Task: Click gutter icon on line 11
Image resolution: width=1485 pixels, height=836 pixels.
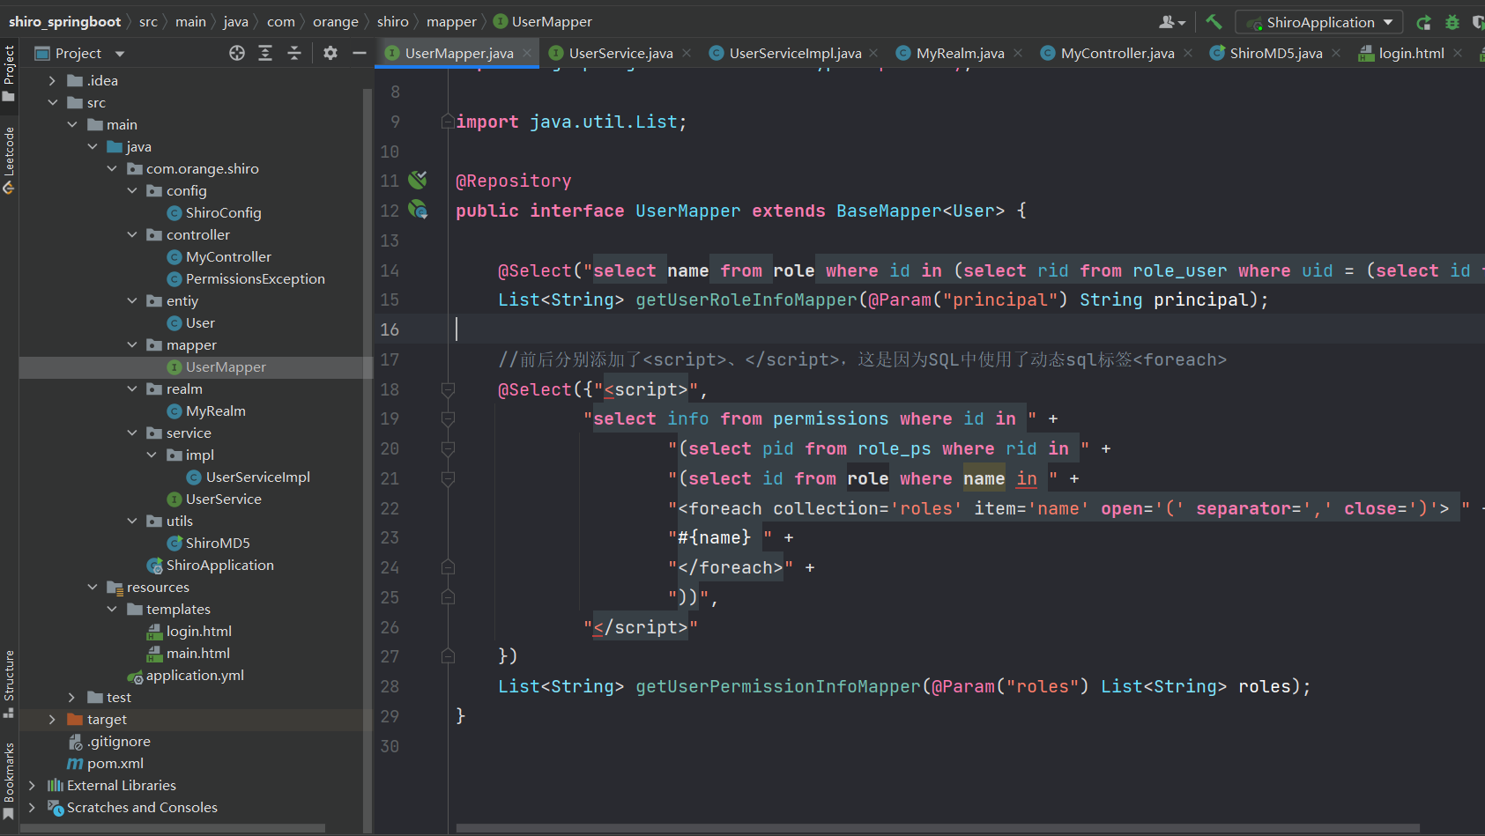Action: point(418,180)
